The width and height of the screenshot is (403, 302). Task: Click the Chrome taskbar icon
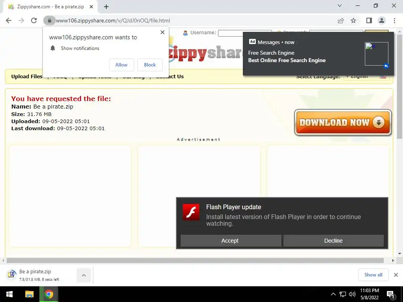coord(48,294)
